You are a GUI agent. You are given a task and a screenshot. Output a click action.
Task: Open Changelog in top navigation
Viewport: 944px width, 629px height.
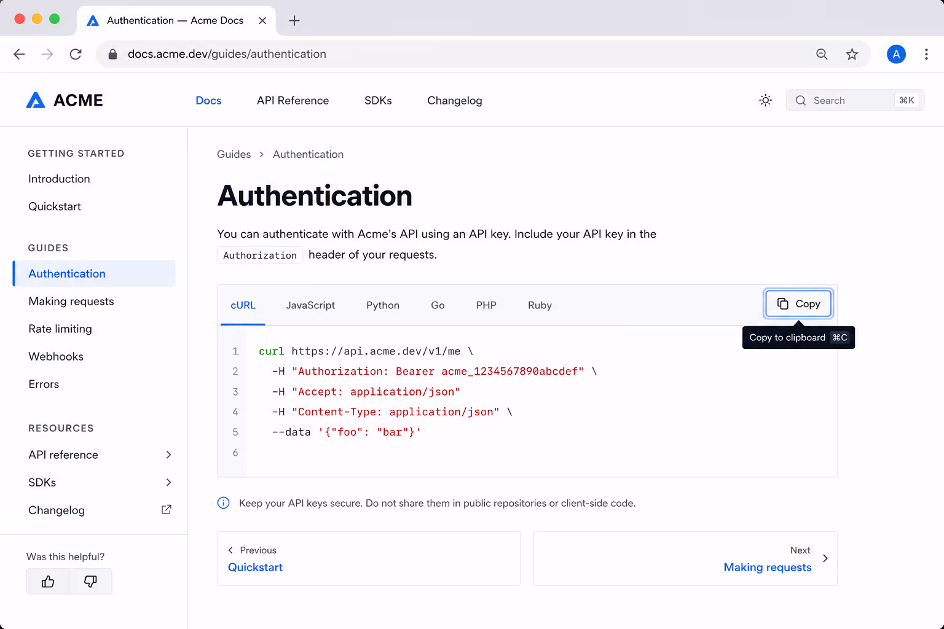(x=455, y=101)
